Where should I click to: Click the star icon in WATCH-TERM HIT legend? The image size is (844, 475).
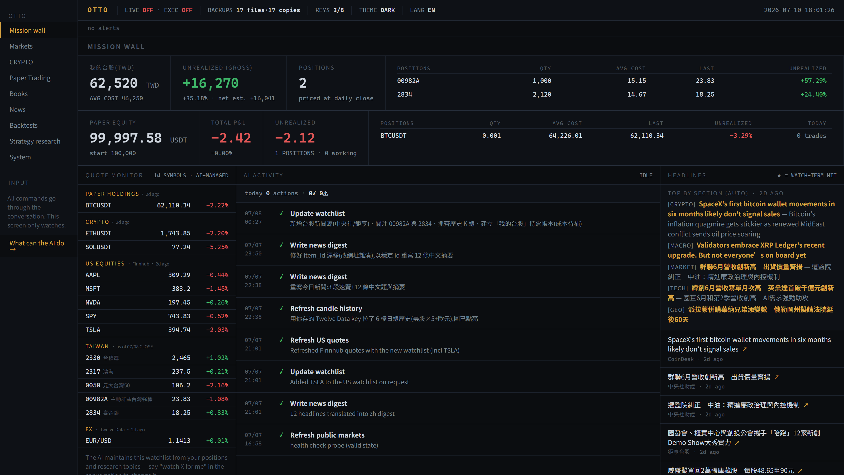(x=779, y=176)
